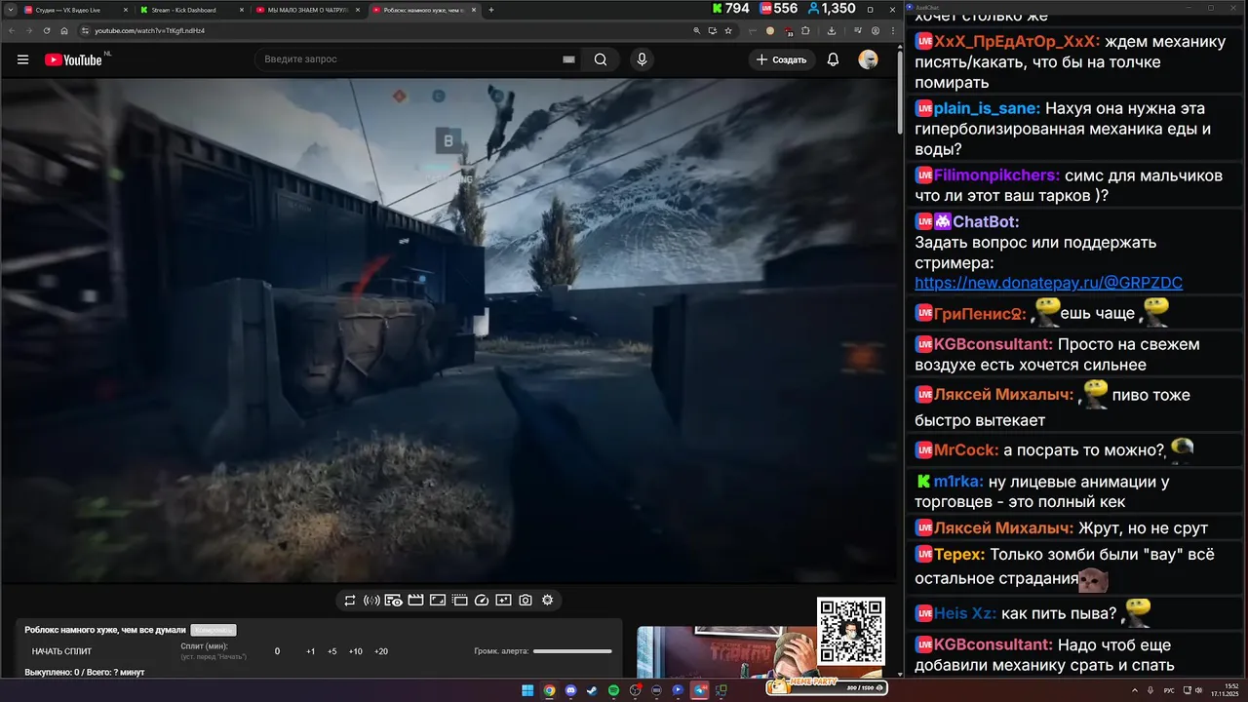Switch the РУС input language indicator
1248x702 pixels.
[x=1169, y=690]
